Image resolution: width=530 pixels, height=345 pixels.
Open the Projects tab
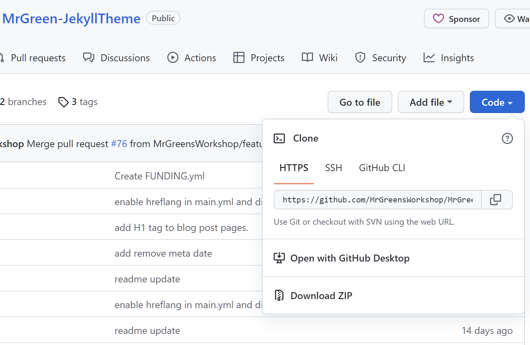coord(259,58)
